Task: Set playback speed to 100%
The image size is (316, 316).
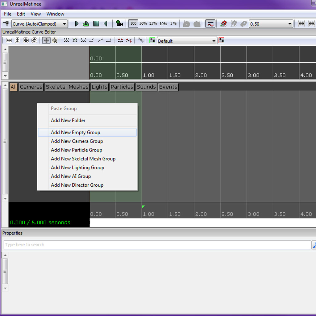Action: (x=133, y=23)
